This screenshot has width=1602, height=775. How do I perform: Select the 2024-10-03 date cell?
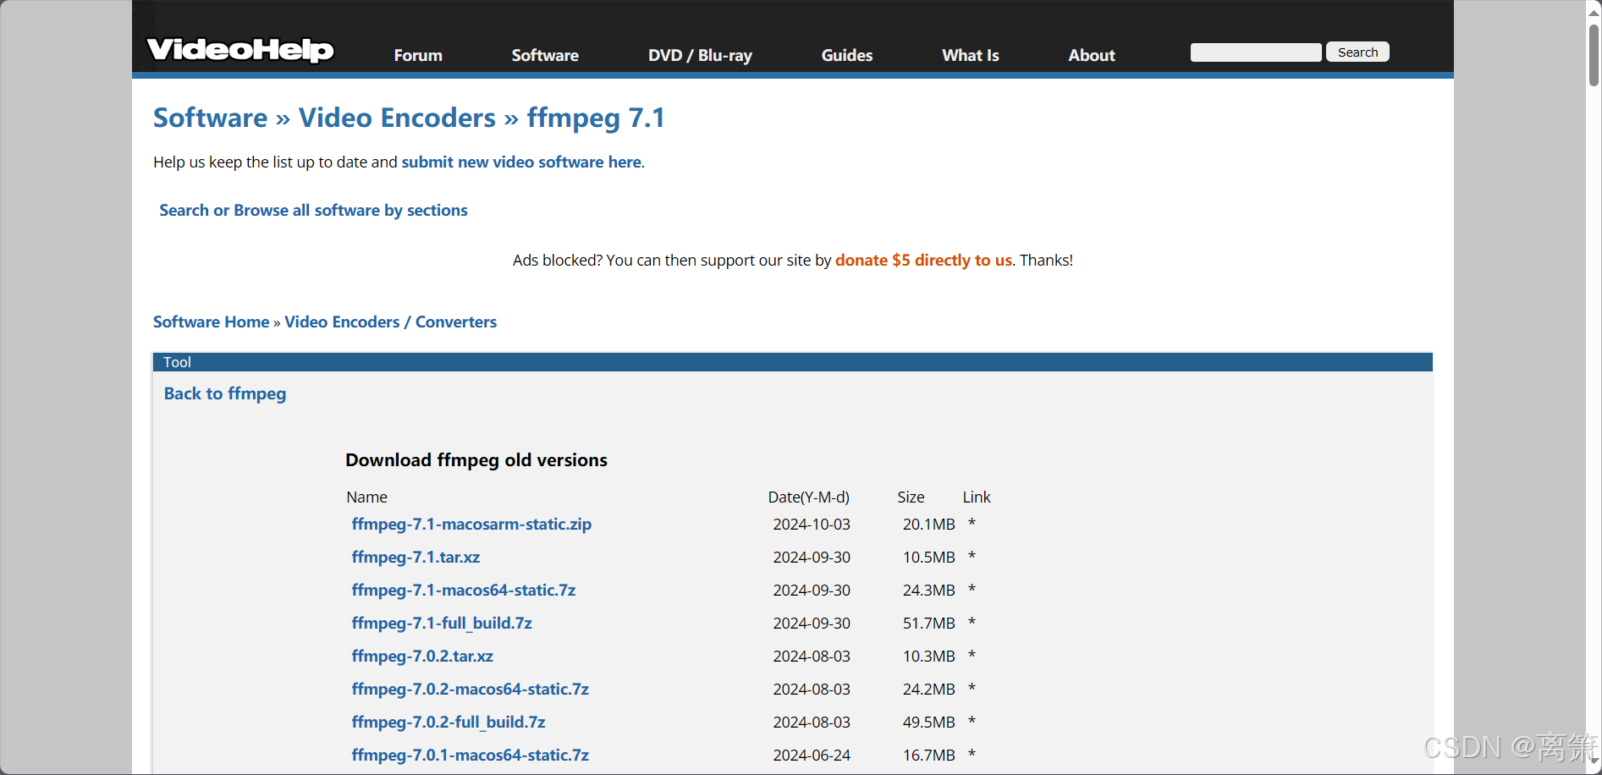[x=812, y=524]
